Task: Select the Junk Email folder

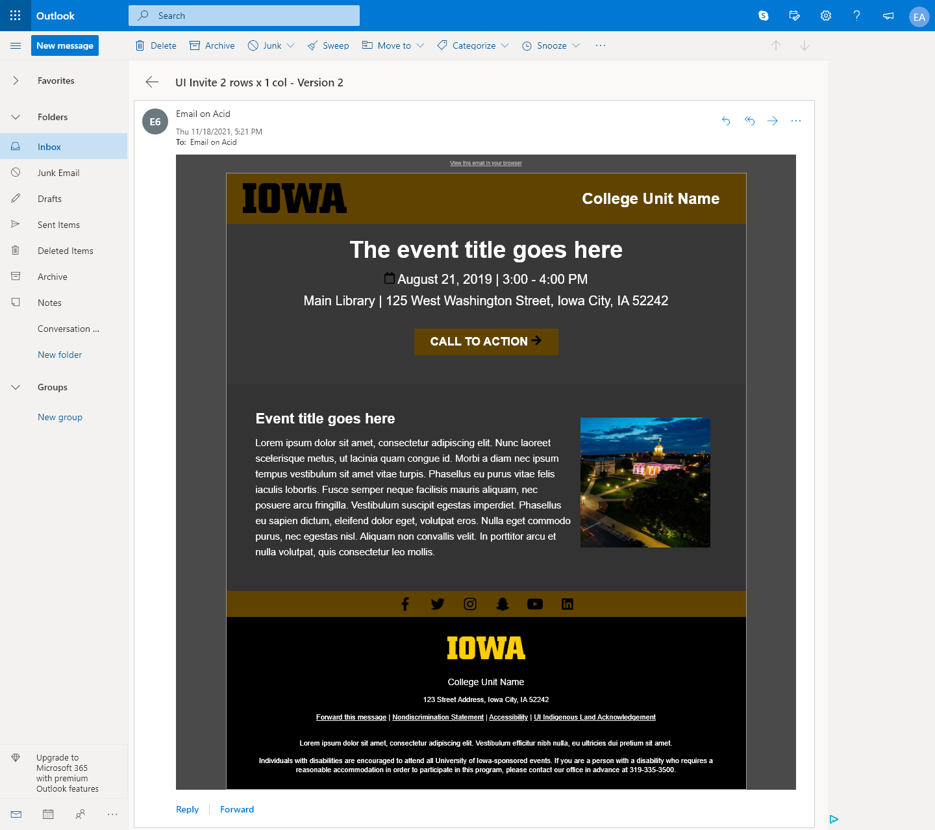Action: click(58, 173)
